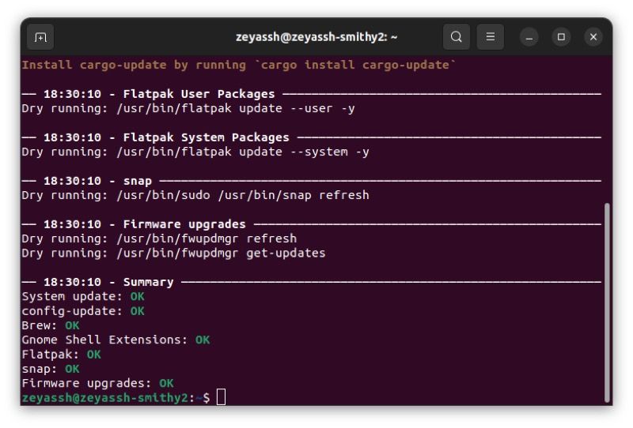Click the 'Brew: OK' line

coord(51,325)
